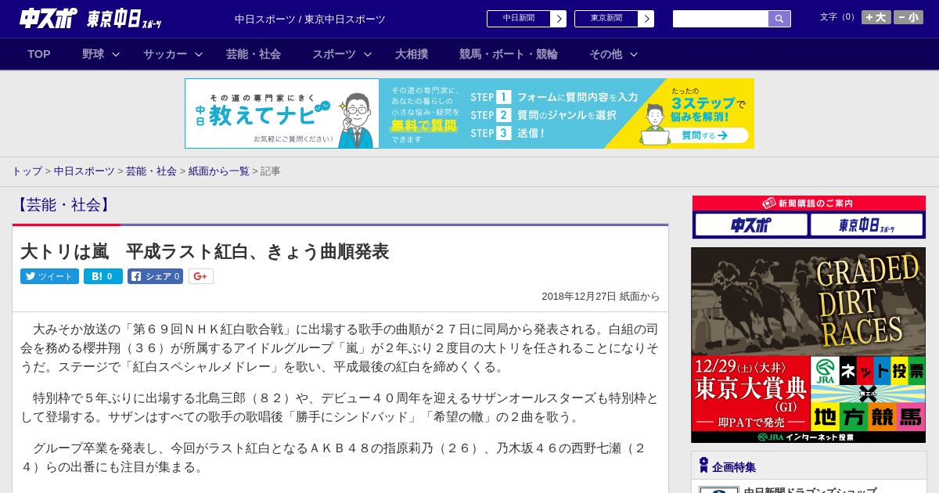This screenshot has width=939, height=493.
Task: Open the Graded Dirt Races advertisement
Action: pyautogui.click(x=808, y=345)
